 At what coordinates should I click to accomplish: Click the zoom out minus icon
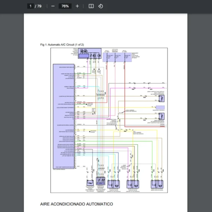(53, 6)
